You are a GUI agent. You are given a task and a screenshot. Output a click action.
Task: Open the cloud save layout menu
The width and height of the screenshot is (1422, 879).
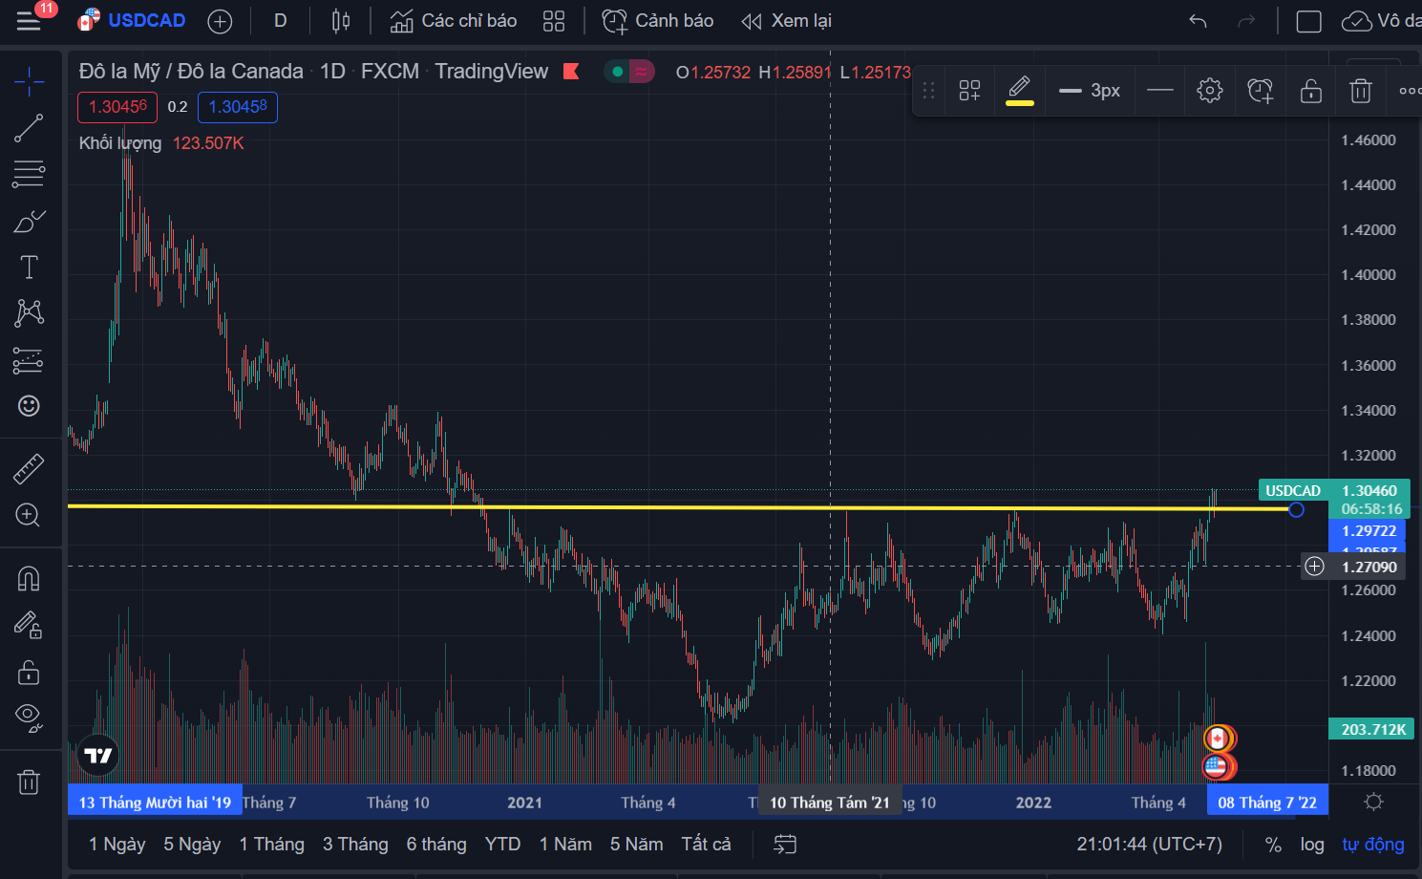[x=1381, y=20]
